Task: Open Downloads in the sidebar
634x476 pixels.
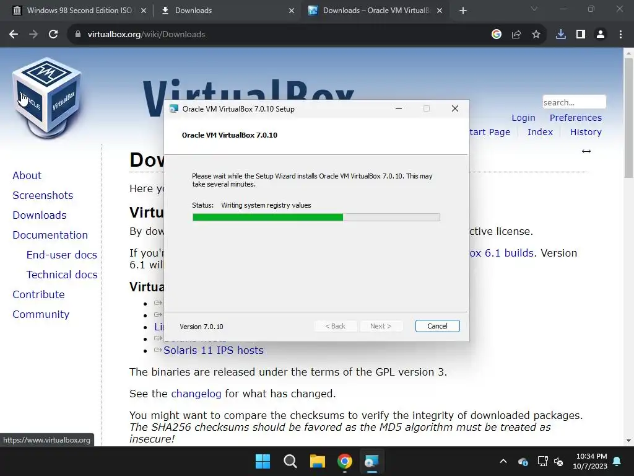Action: (x=39, y=215)
